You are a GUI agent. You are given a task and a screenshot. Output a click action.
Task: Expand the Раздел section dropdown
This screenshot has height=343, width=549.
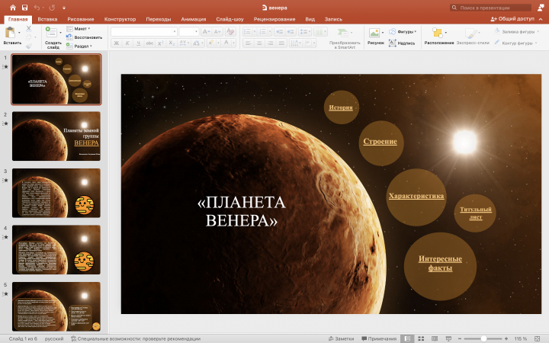pyautogui.click(x=82, y=46)
